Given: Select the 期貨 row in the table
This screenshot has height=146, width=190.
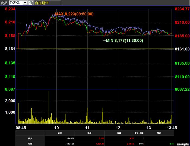Looking at the screenshot, I should point(30,138).
